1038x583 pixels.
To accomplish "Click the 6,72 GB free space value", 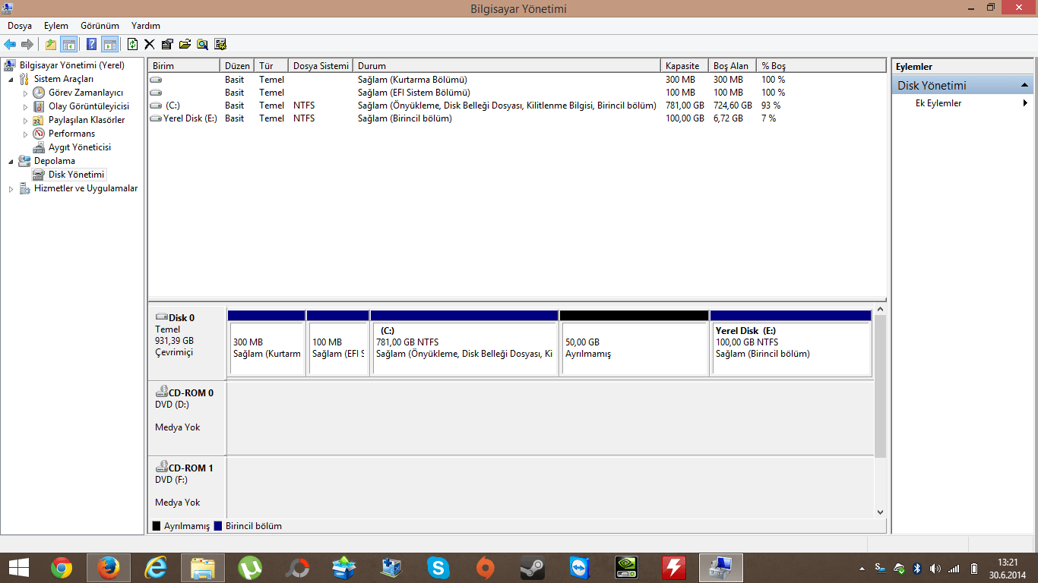I will click(728, 118).
